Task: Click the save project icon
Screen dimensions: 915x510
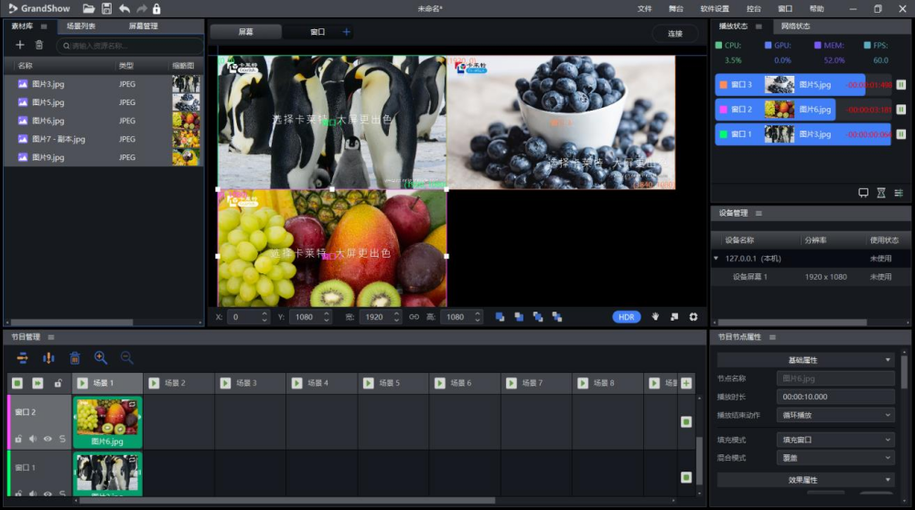Action: click(106, 8)
